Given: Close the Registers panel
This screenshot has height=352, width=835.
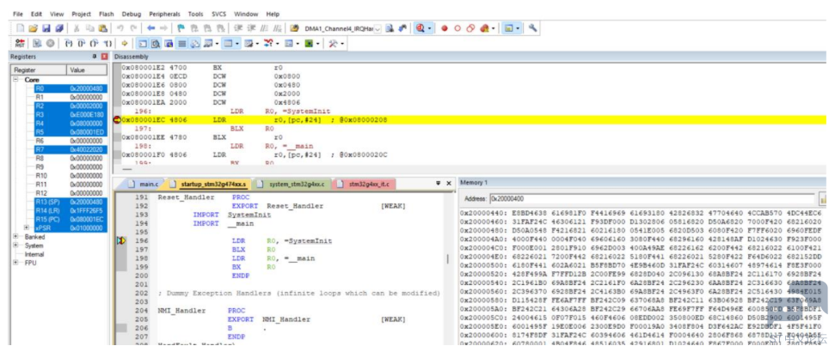Looking at the screenshot, I should 104,56.
